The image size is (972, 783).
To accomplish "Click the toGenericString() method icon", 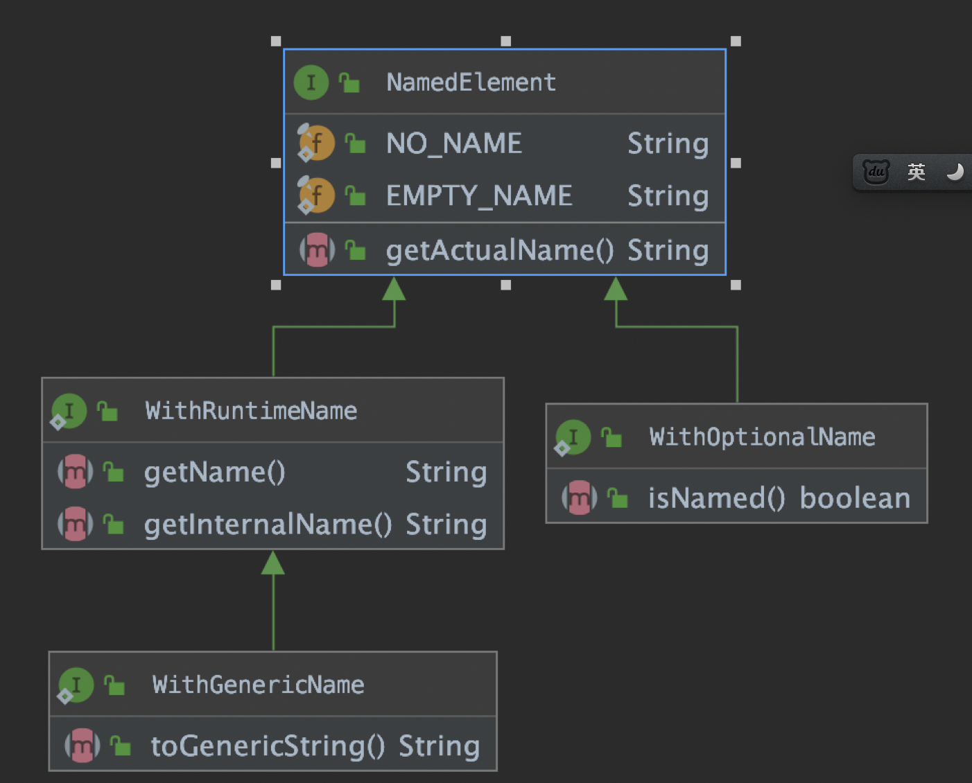I will point(82,746).
